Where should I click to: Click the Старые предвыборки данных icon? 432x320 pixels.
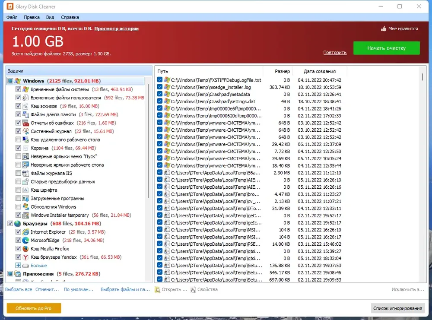point(25,181)
